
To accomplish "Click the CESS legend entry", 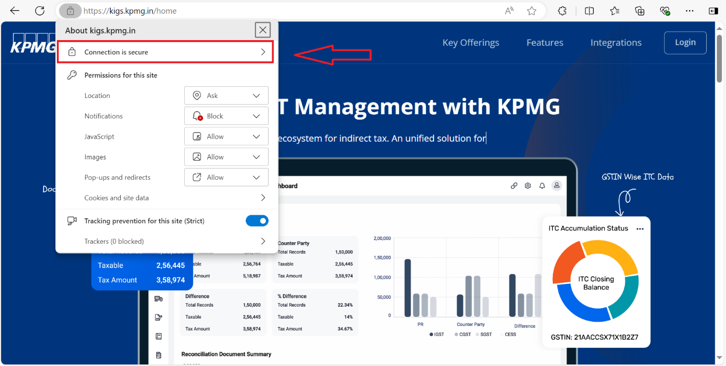I will tap(509, 335).
